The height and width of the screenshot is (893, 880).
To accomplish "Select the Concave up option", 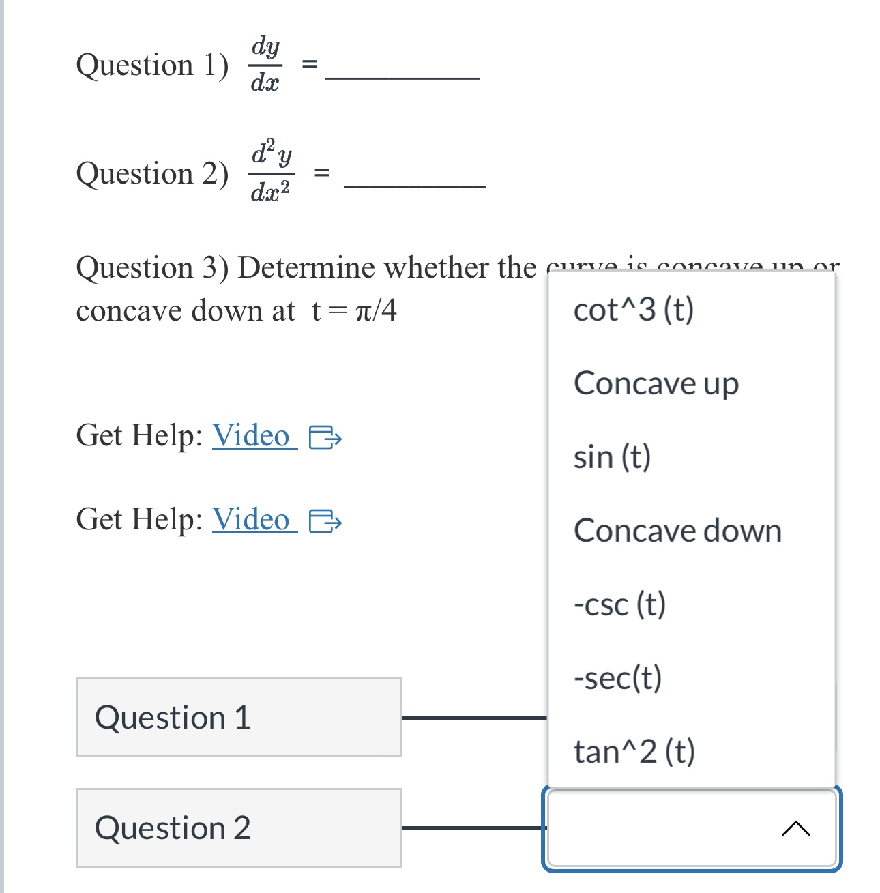I will [656, 384].
